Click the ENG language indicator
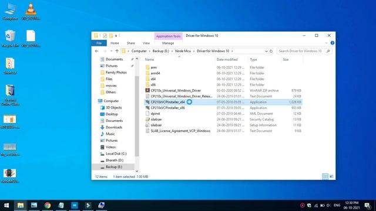The image size is (376, 211). click(337, 205)
